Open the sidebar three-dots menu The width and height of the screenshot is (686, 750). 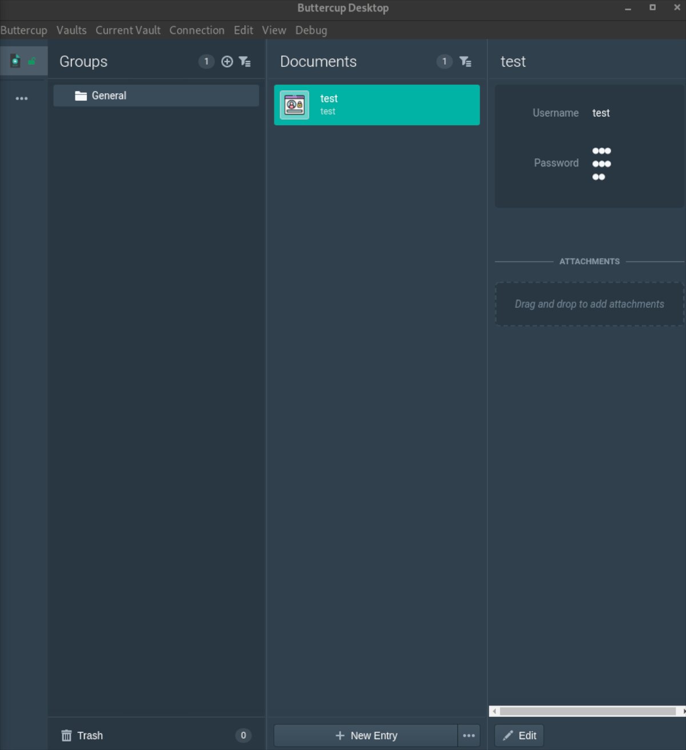(22, 98)
